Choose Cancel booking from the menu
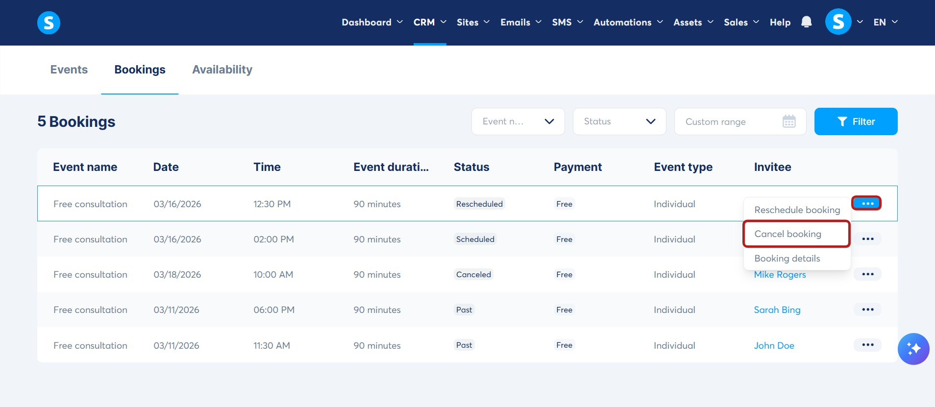This screenshot has height=407, width=935. click(797, 234)
